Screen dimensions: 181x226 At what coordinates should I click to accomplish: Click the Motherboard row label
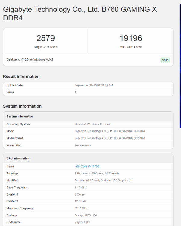[x=15, y=138]
